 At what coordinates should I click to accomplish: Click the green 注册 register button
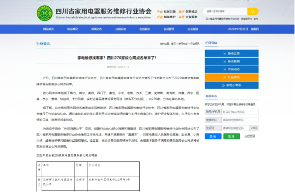click(232, 136)
